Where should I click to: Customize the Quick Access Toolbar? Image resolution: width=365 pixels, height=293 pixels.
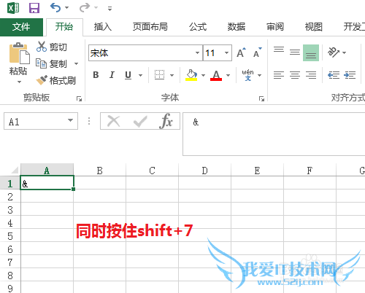pyautogui.click(x=109, y=9)
